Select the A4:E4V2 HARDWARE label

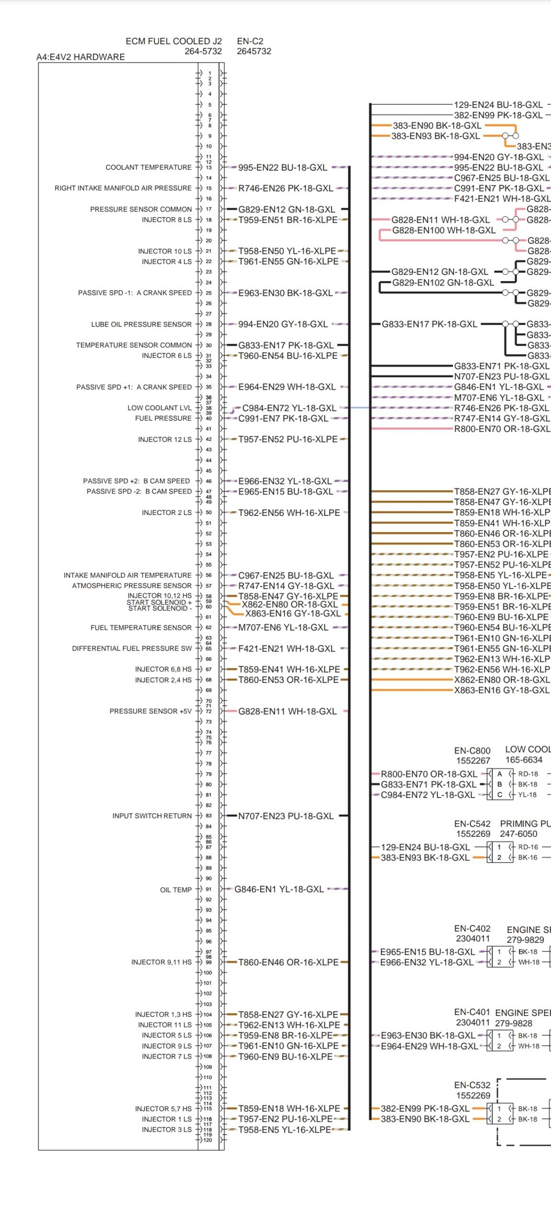tap(80, 57)
